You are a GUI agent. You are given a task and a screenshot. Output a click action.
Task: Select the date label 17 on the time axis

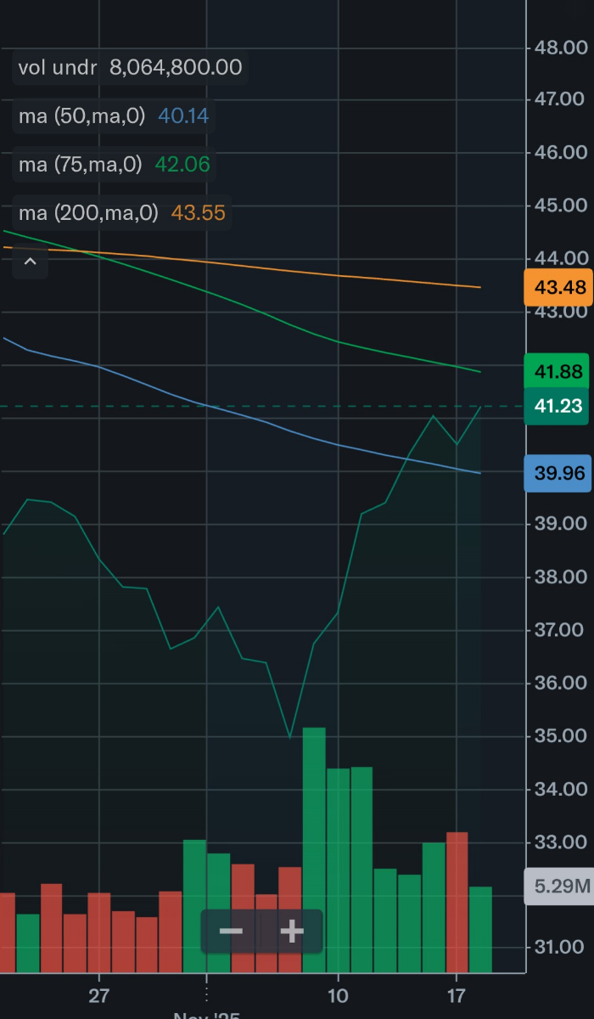pos(457,995)
